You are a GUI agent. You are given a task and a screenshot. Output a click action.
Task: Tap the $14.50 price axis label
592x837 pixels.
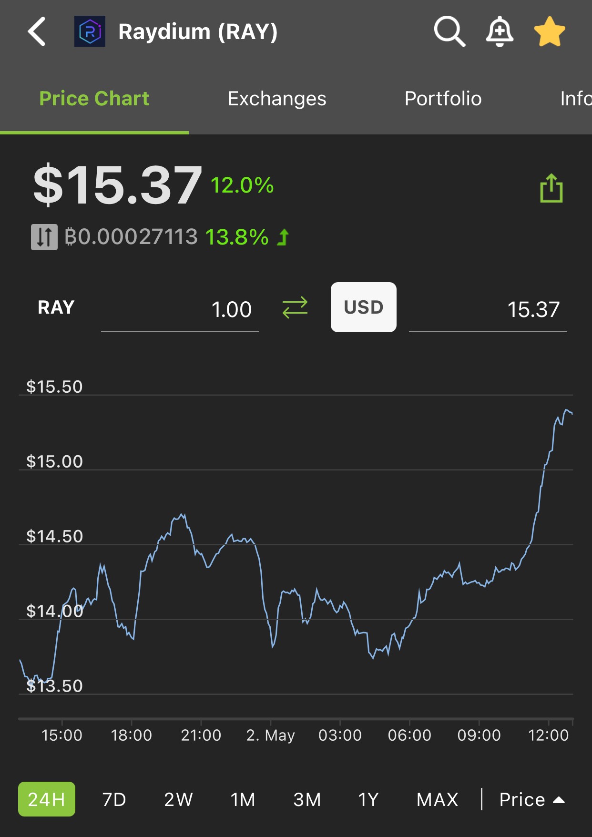(54, 536)
